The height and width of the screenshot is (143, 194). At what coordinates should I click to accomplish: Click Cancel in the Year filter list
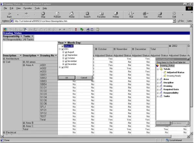[x=84, y=78]
